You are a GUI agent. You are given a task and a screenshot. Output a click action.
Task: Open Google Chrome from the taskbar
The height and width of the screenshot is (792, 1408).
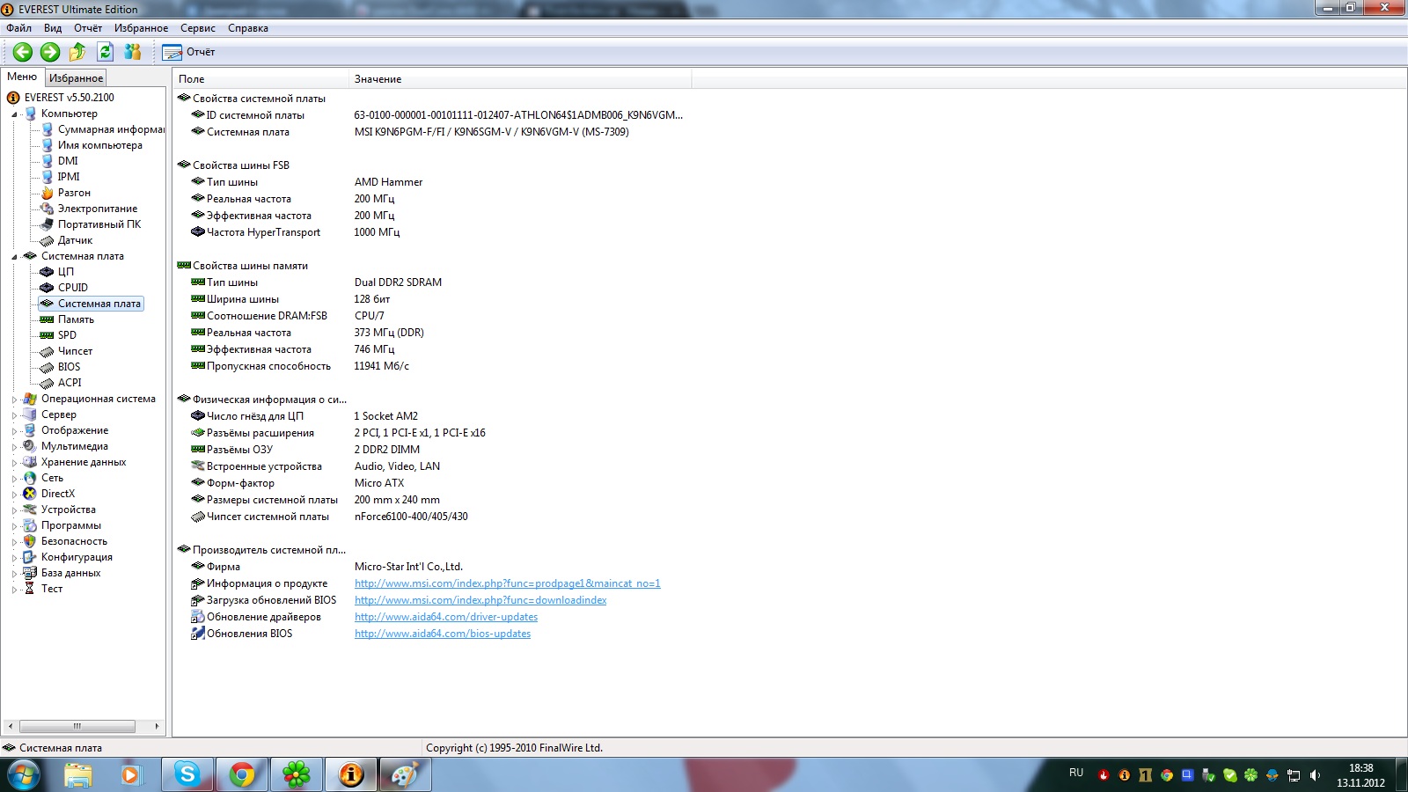point(241,774)
